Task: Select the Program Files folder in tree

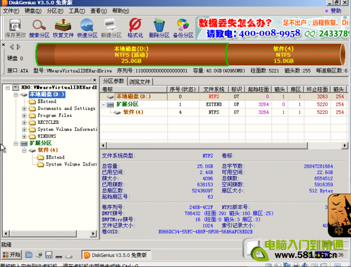Action: point(54,115)
